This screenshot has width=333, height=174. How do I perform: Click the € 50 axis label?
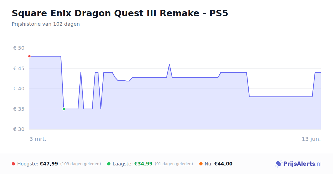(x=19, y=48)
